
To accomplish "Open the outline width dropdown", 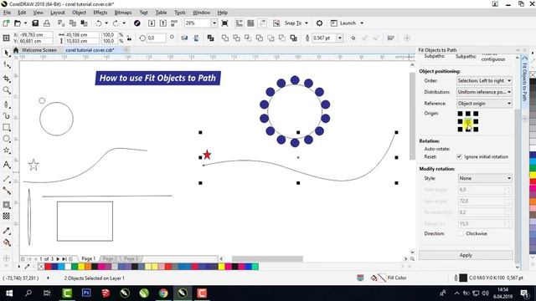I will coord(340,38).
